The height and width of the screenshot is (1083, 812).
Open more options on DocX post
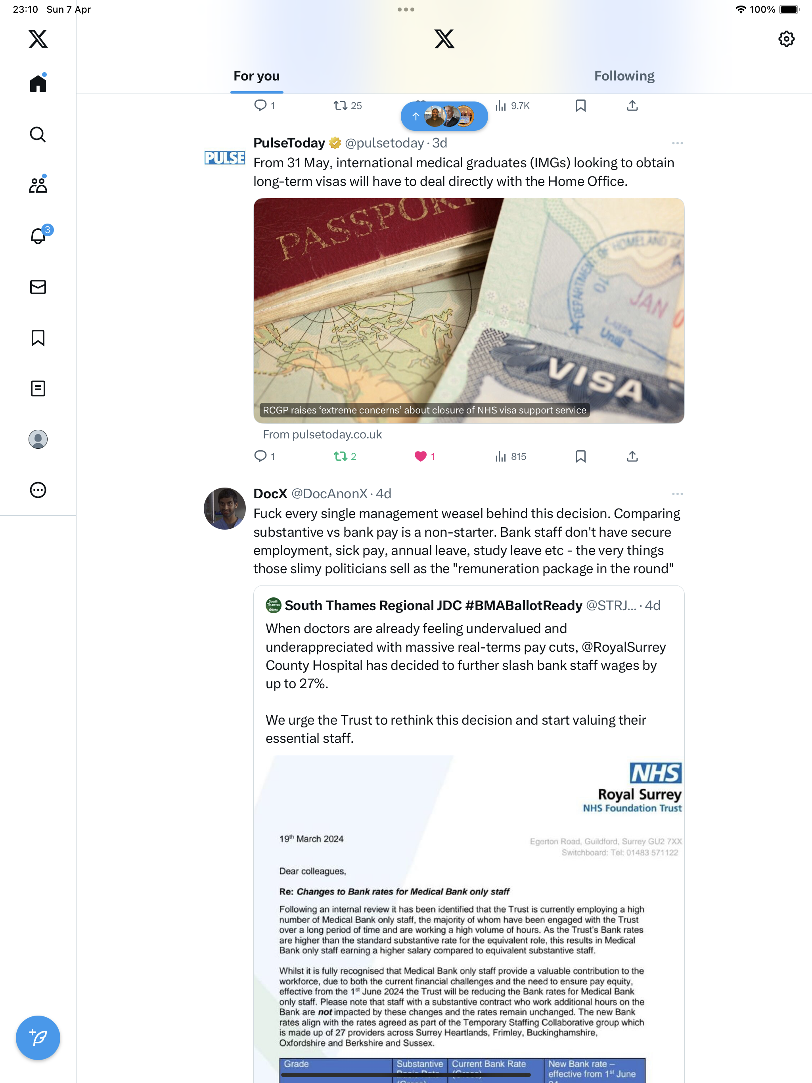pyautogui.click(x=677, y=494)
